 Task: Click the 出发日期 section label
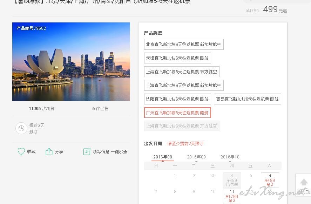(153, 143)
